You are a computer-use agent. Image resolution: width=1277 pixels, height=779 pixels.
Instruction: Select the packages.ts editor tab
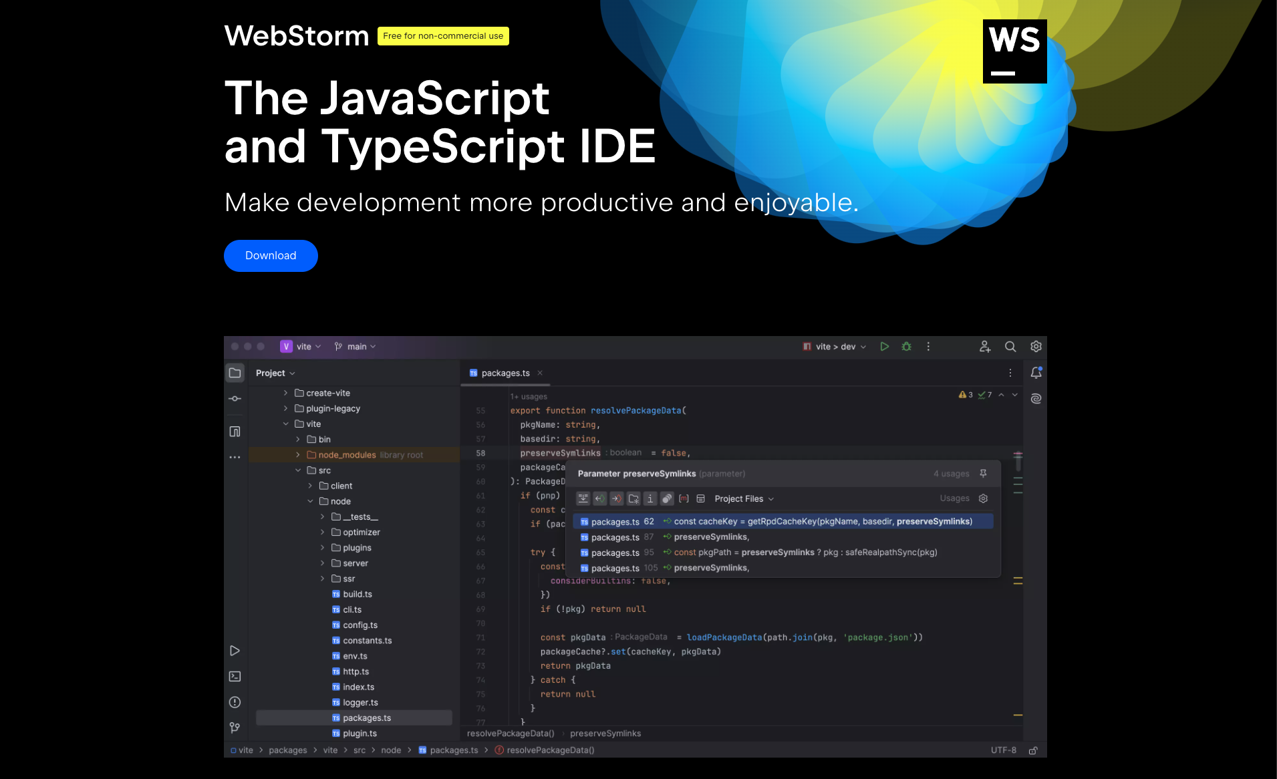click(505, 373)
